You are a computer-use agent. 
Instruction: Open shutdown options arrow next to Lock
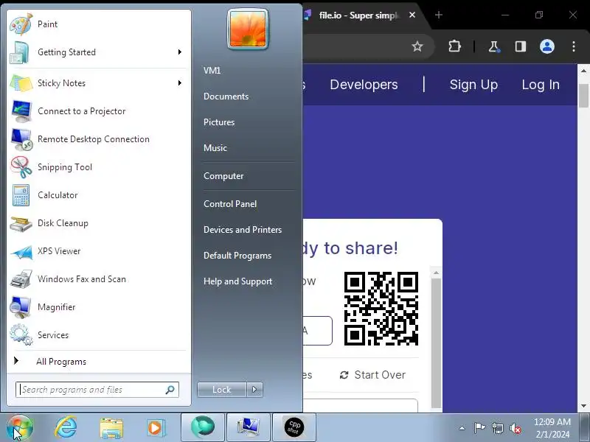(254, 390)
